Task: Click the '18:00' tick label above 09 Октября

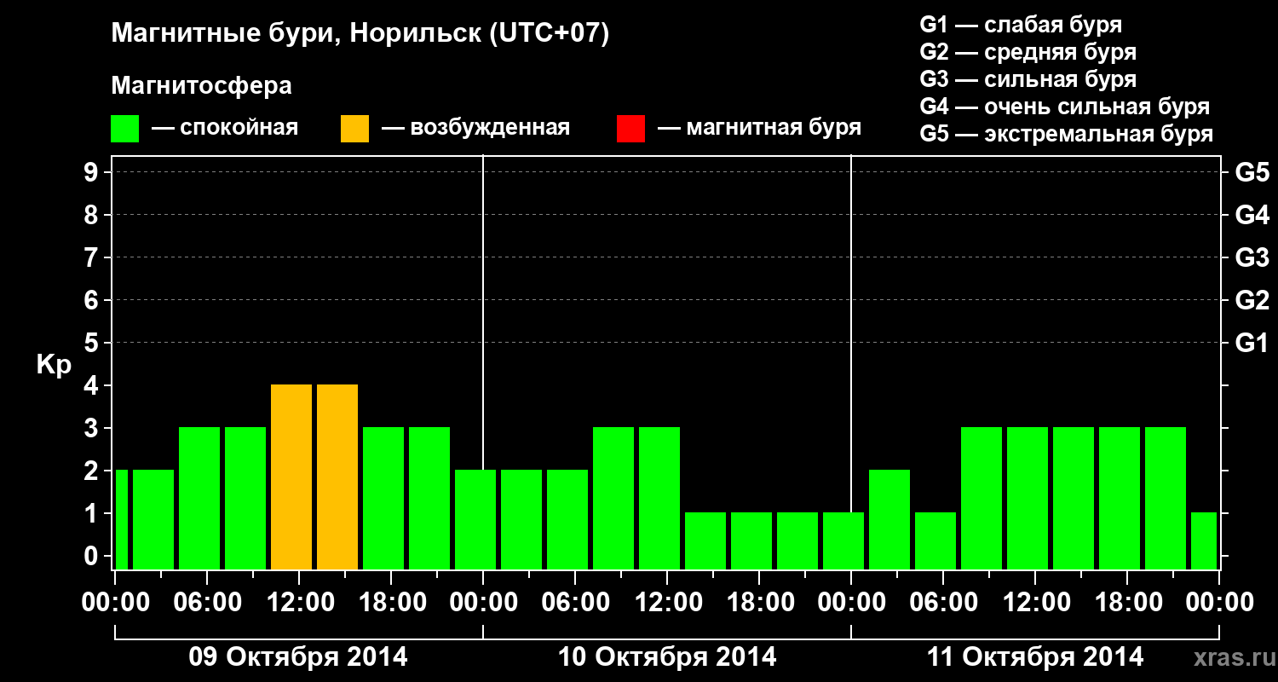Action: click(x=391, y=602)
